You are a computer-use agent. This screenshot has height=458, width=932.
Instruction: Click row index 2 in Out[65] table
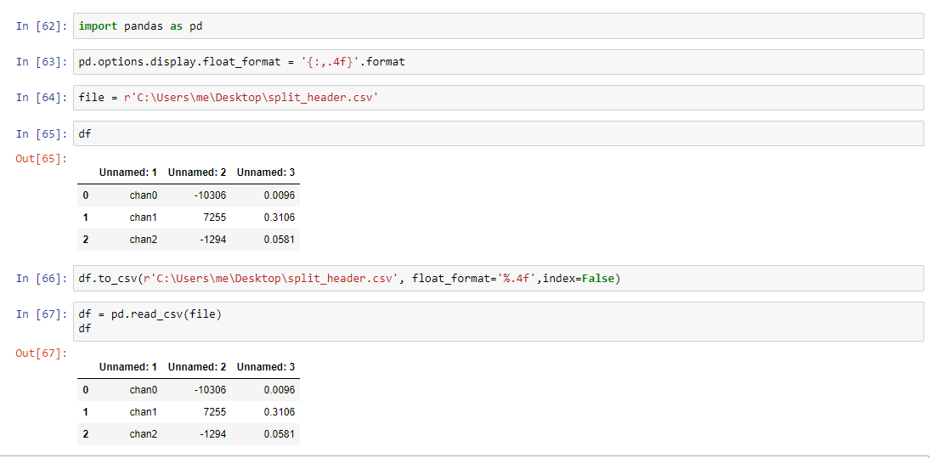point(86,240)
